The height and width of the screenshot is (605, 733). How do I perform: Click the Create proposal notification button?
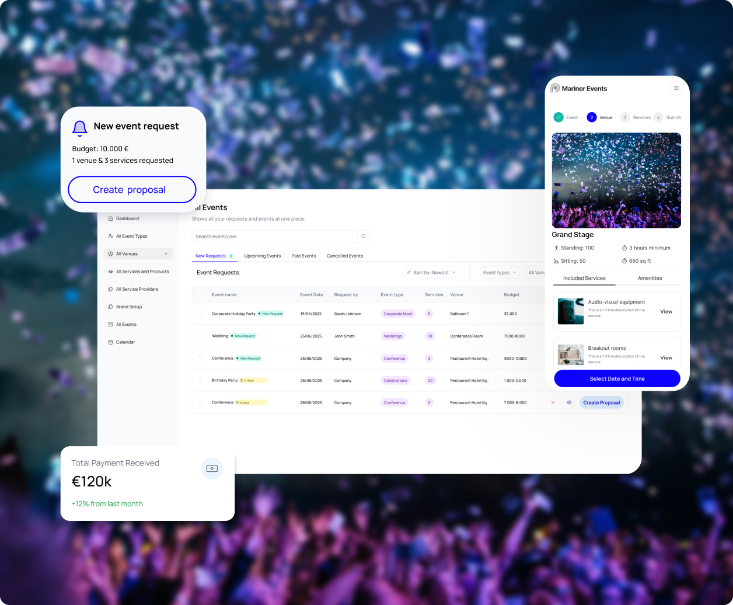(x=132, y=190)
